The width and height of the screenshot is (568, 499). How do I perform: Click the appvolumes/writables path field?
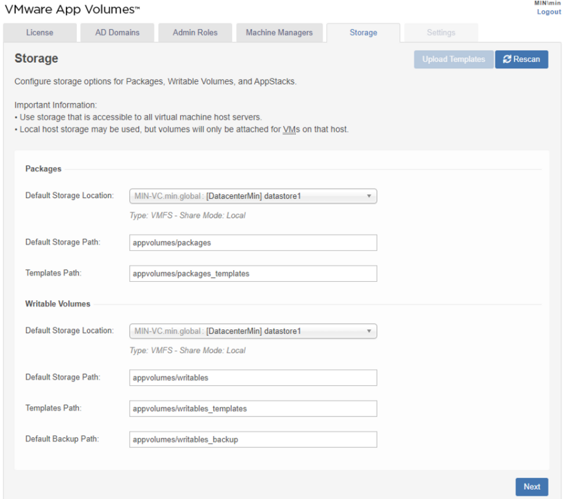coord(253,378)
